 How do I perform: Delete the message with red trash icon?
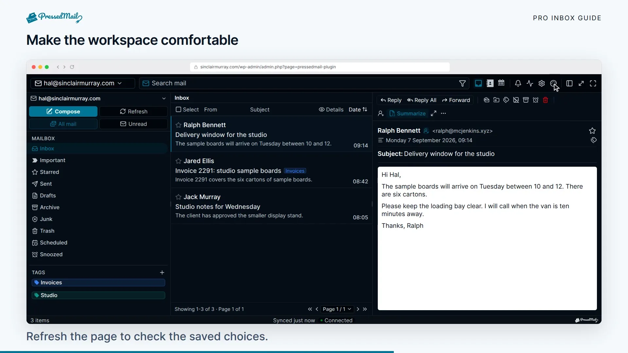[546, 100]
